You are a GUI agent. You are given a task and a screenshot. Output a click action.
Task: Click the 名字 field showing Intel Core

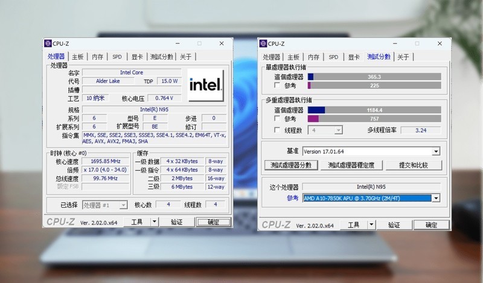point(132,72)
